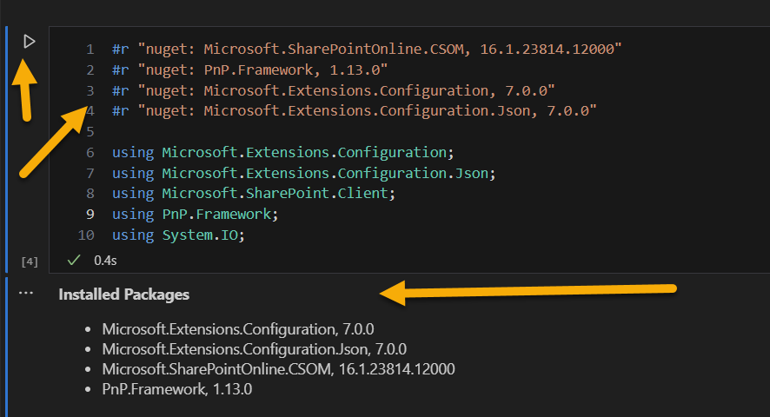Click line number 10 in the gutter
The width and height of the screenshot is (770, 417).
[x=86, y=235]
